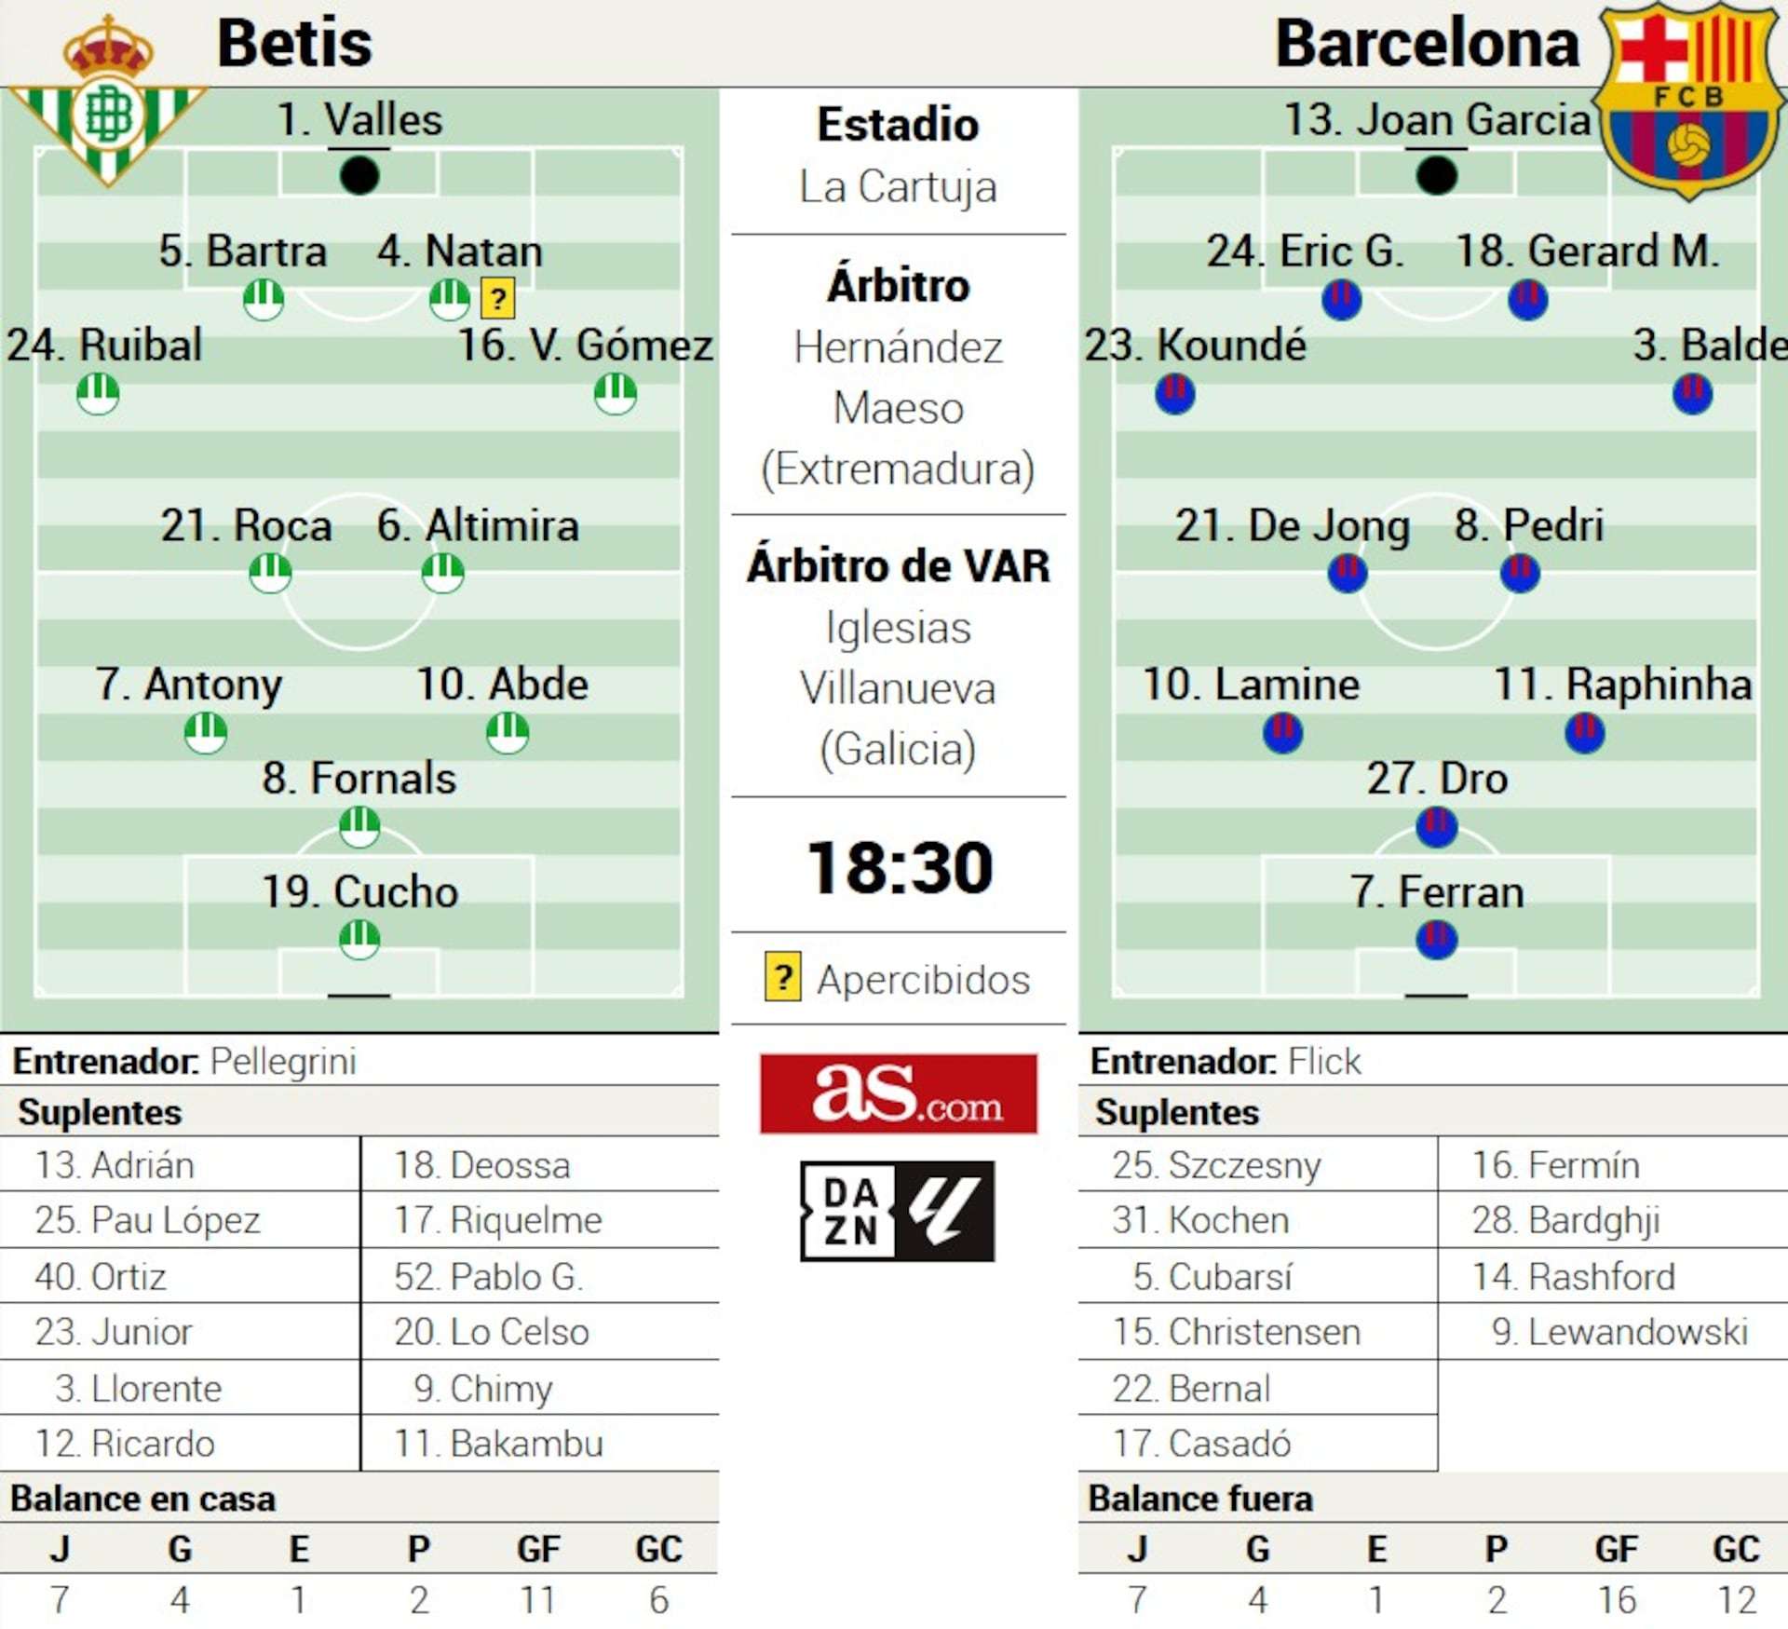
Task: Click the yellow Apercibidos legend icon
Action: click(782, 976)
